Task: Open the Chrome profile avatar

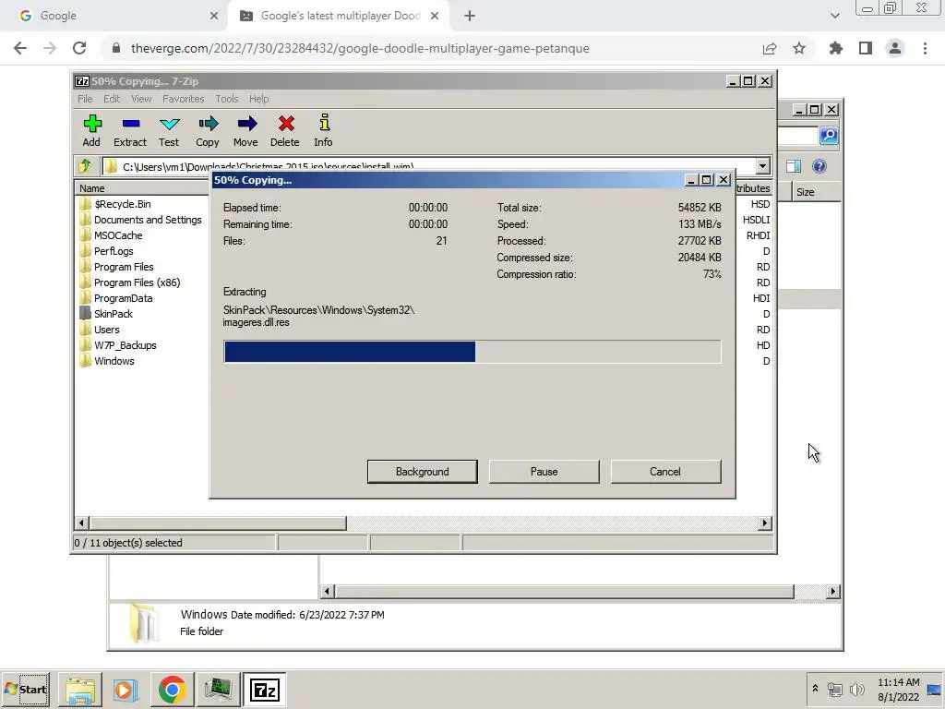Action: coord(895,48)
